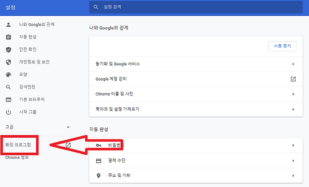The height and width of the screenshot is (187, 309).
Task: Open 시작 그룹 sidebar item
Action: coord(28,112)
